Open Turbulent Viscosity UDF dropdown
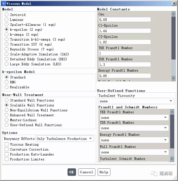Screen dimensions: 178x181 pos(136,101)
